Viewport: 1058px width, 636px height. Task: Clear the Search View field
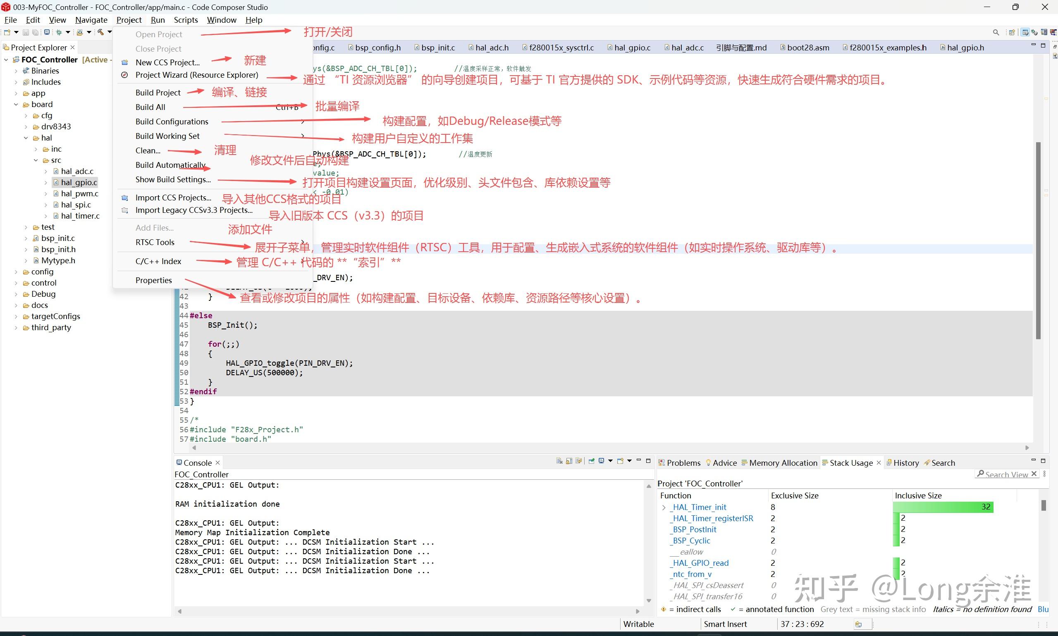[x=1034, y=474]
